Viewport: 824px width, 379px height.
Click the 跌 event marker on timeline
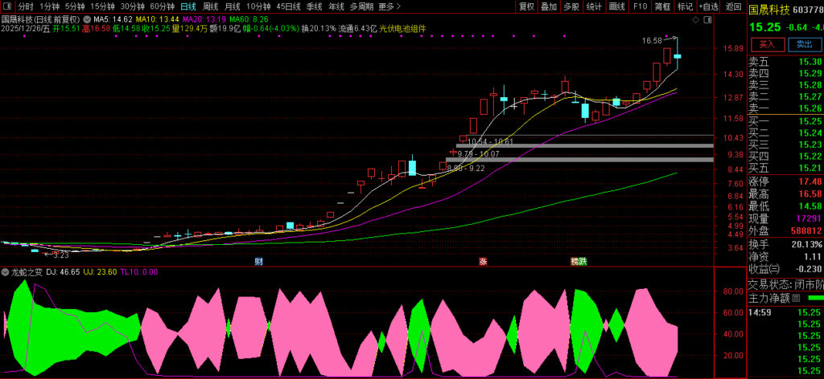[583, 262]
